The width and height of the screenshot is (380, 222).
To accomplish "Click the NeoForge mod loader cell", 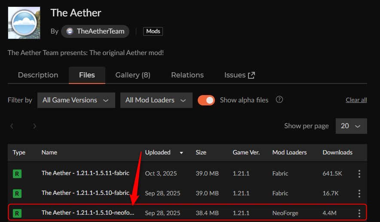I will [x=285, y=213].
